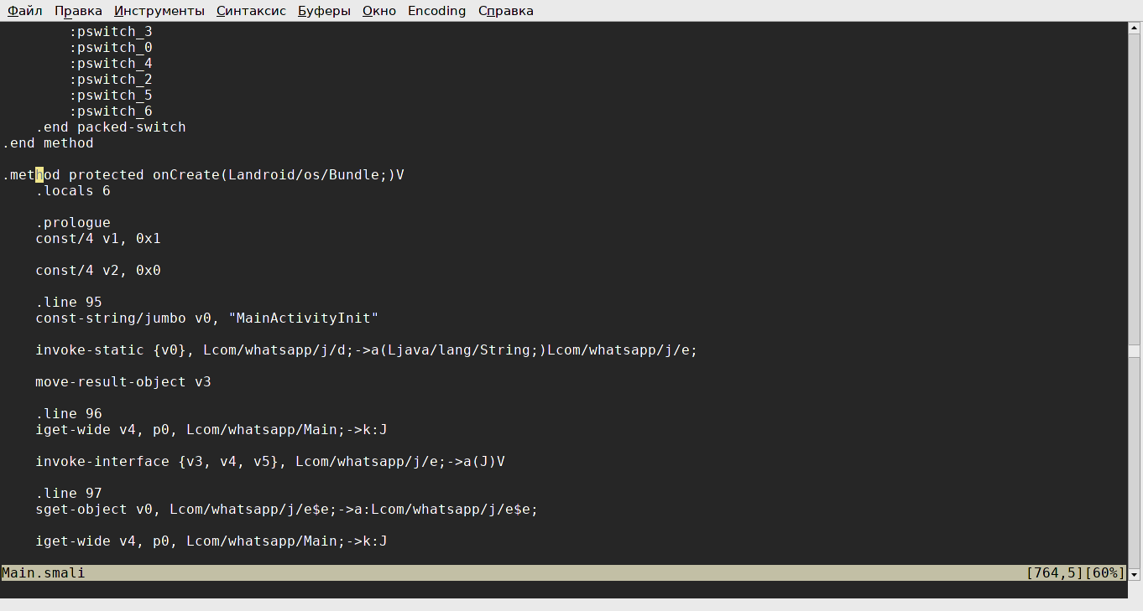Click the vertical scrollbar thumb

tap(1134, 350)
